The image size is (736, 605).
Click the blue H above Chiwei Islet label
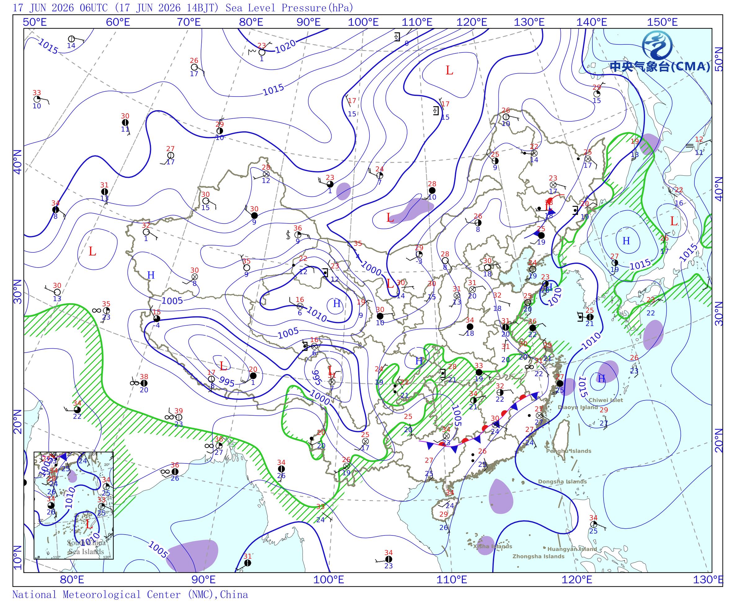601,378
